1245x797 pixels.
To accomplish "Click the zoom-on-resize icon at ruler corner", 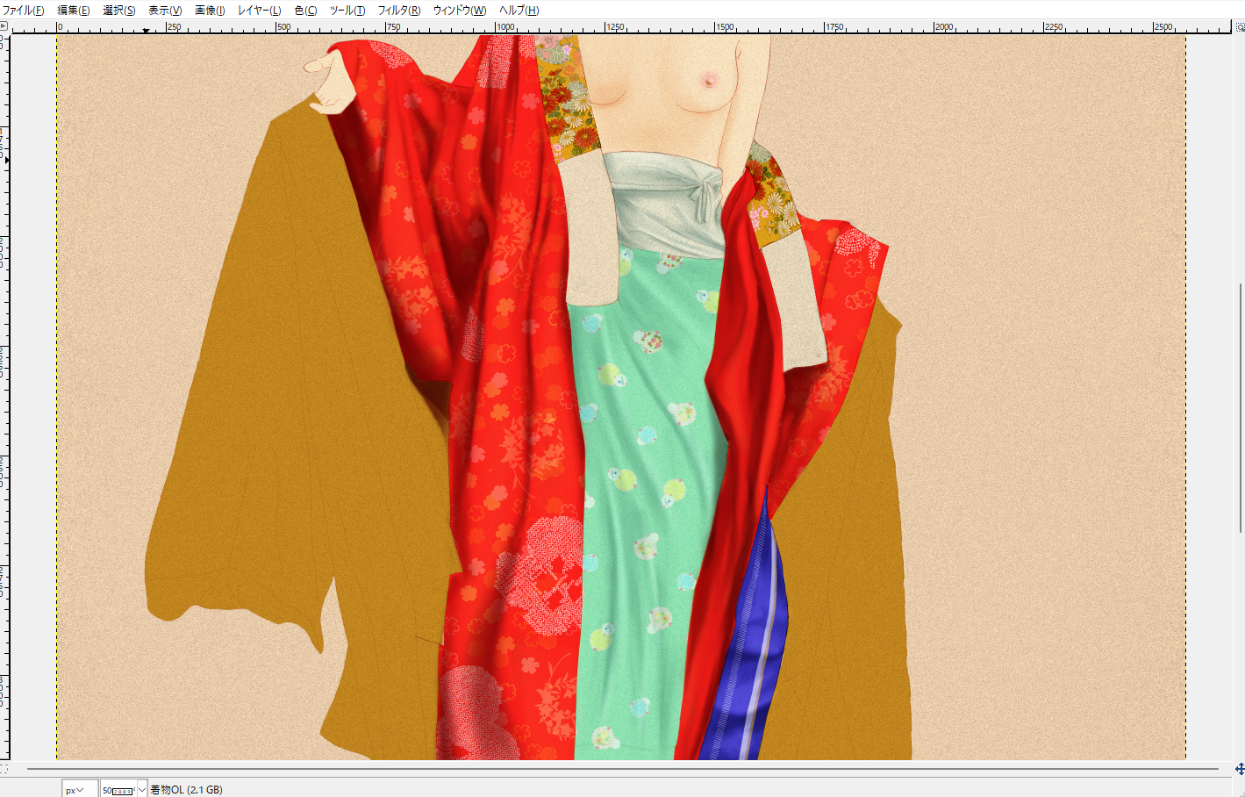I will click(x=1239, y=27).
